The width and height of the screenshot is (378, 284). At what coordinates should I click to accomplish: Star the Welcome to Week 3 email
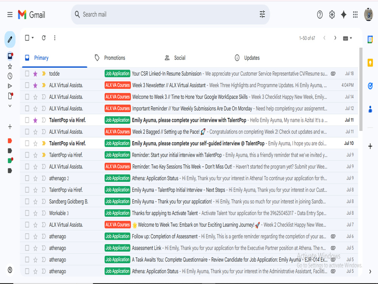coord(36,97)
